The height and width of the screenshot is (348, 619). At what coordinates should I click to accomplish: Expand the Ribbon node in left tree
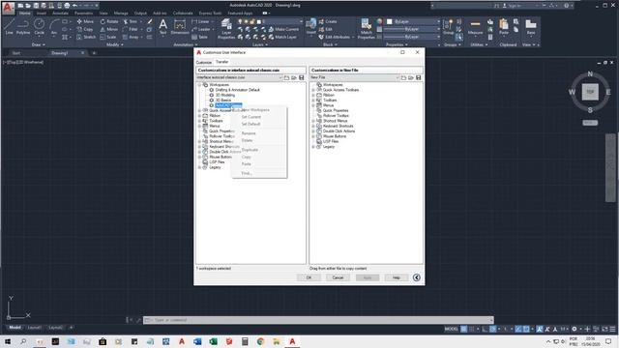(x=199, y=116)
